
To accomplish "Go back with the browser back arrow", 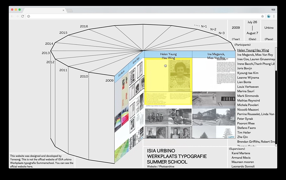I will [12, 16].
